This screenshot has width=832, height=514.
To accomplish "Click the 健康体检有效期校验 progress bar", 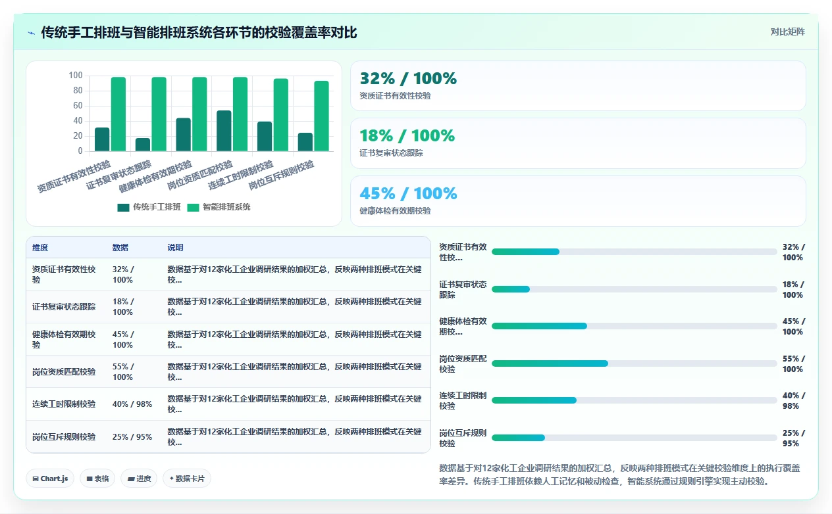I will coord(634,326).
